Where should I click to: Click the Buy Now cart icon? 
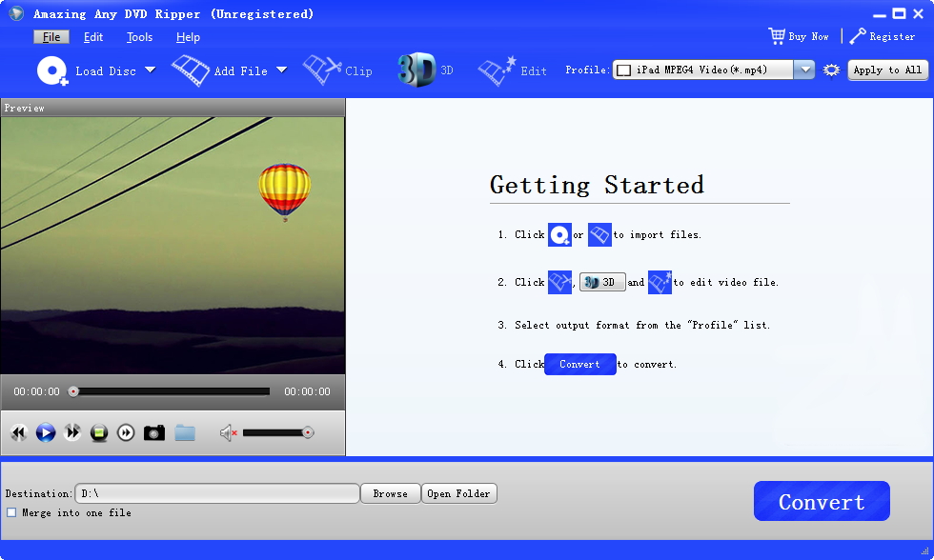click(x=775, y=35)
